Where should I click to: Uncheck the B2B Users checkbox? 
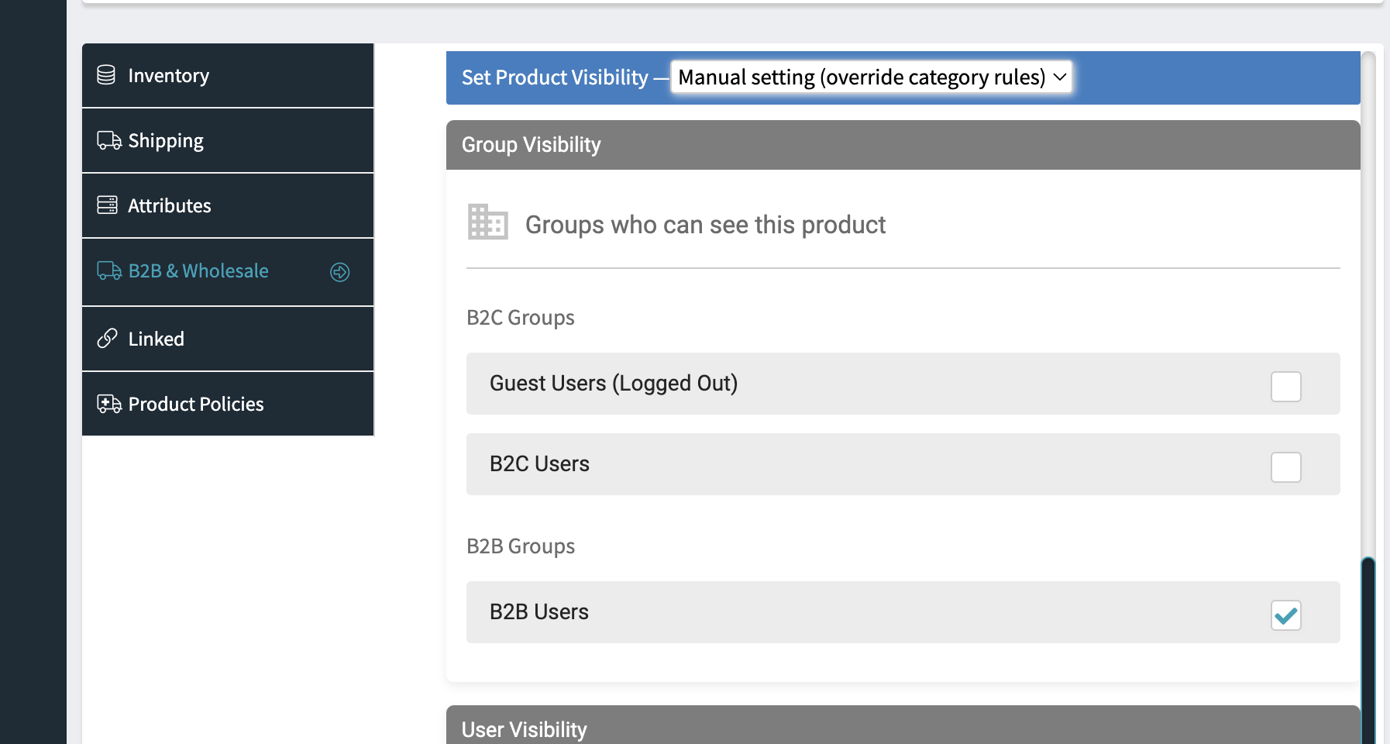coord(1285,615)
